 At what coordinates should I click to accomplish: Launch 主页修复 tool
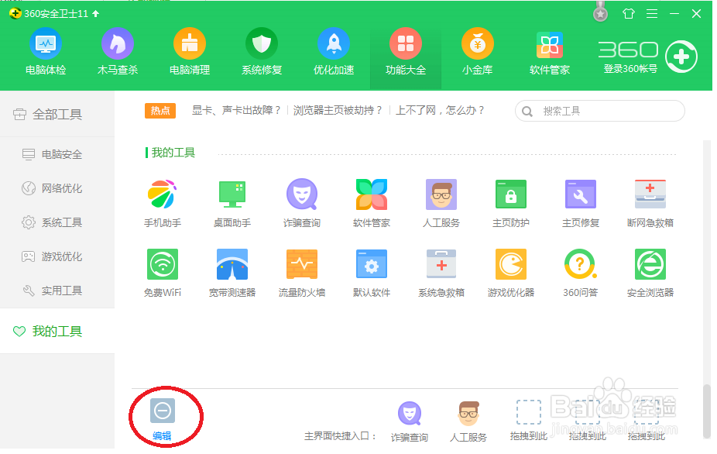(581, 203)
